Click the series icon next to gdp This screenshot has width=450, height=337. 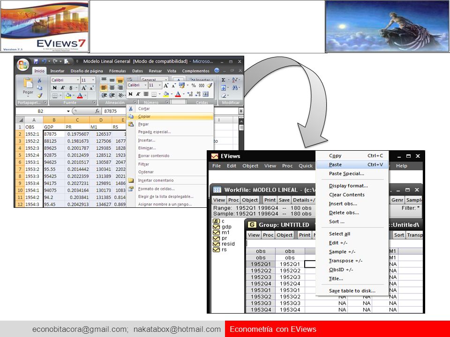click(216, 227)
